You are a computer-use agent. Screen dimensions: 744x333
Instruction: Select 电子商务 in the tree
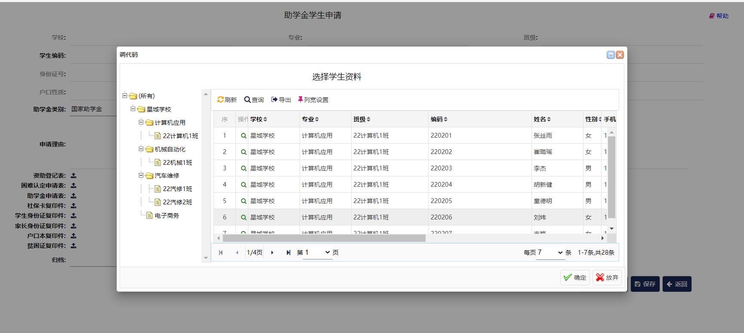pos(167,216)
